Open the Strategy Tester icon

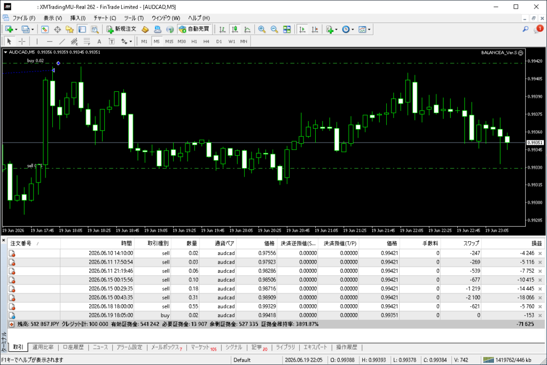(95, 29)
